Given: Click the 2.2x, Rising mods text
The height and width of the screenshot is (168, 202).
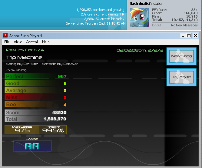Looking at the screenshot, I should coord(16,70).
